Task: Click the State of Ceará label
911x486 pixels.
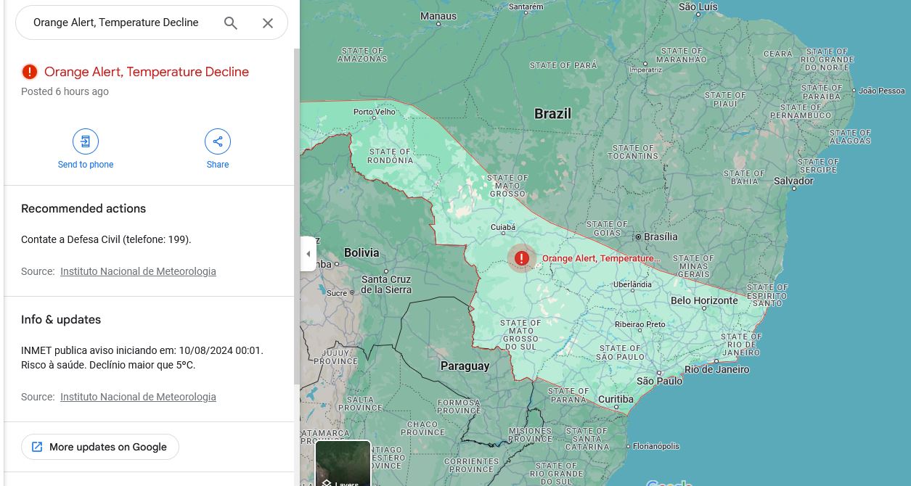Action: click(x=778, y=54)
